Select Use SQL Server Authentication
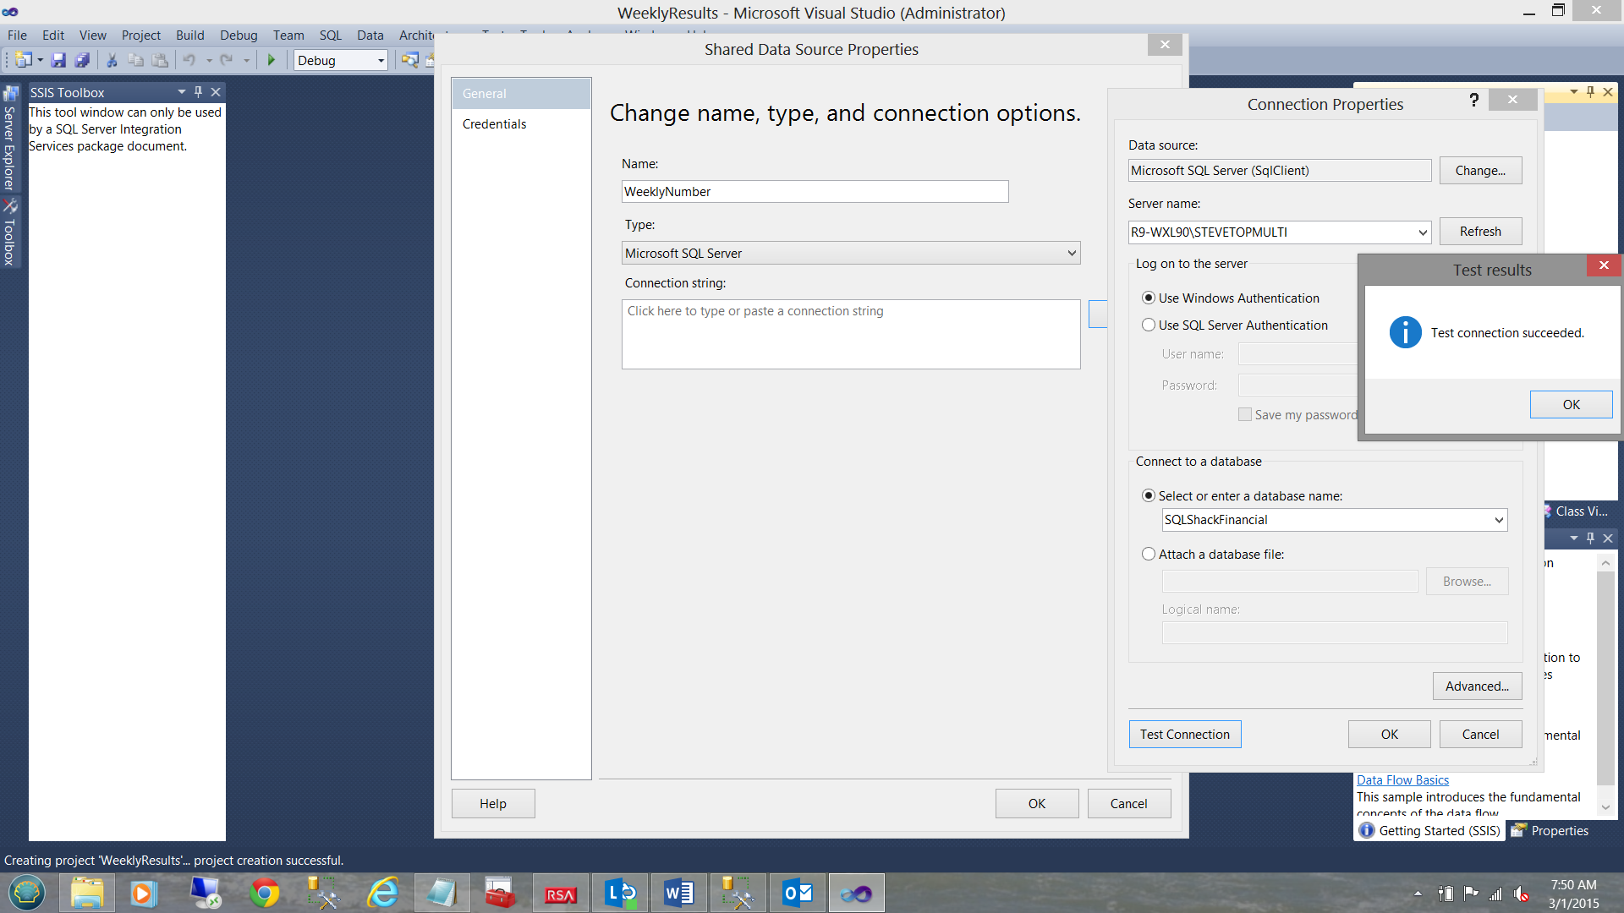 (1149, 325)
